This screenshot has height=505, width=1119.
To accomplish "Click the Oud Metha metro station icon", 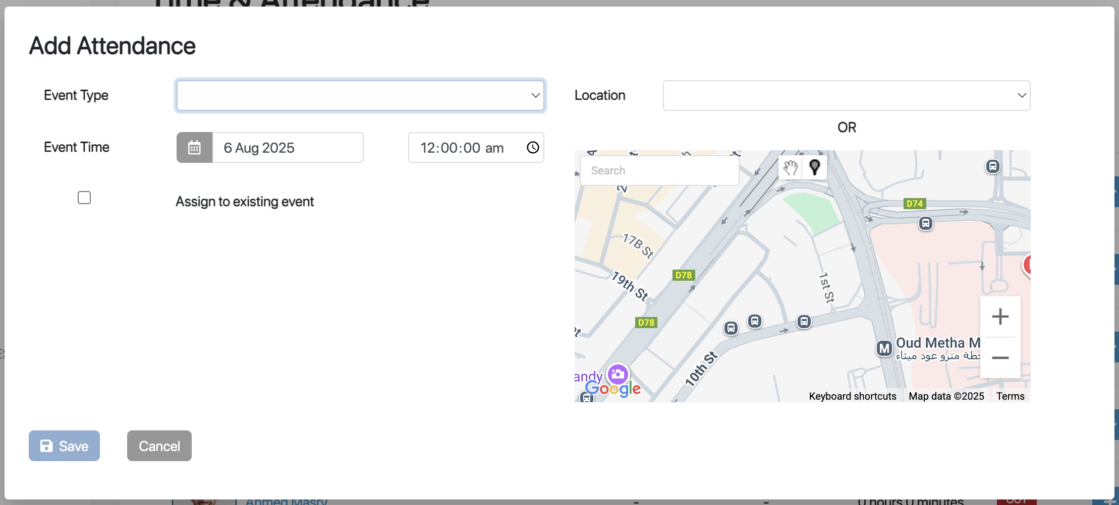I will [x=885, y=348].
